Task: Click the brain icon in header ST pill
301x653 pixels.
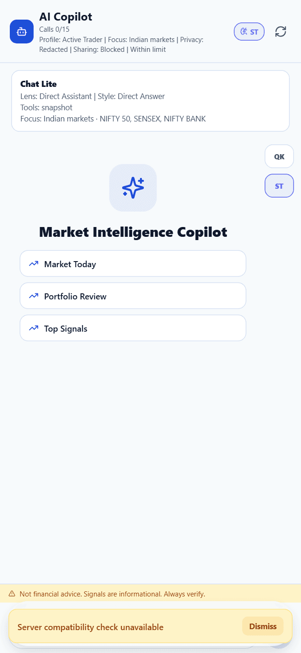Action: (x=244, y=32)
